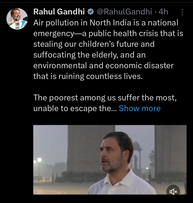Viewport: 193px width, 203px height.
Task: Click the Rahul Gandhi display name
Action: click(x=59, y=12)
